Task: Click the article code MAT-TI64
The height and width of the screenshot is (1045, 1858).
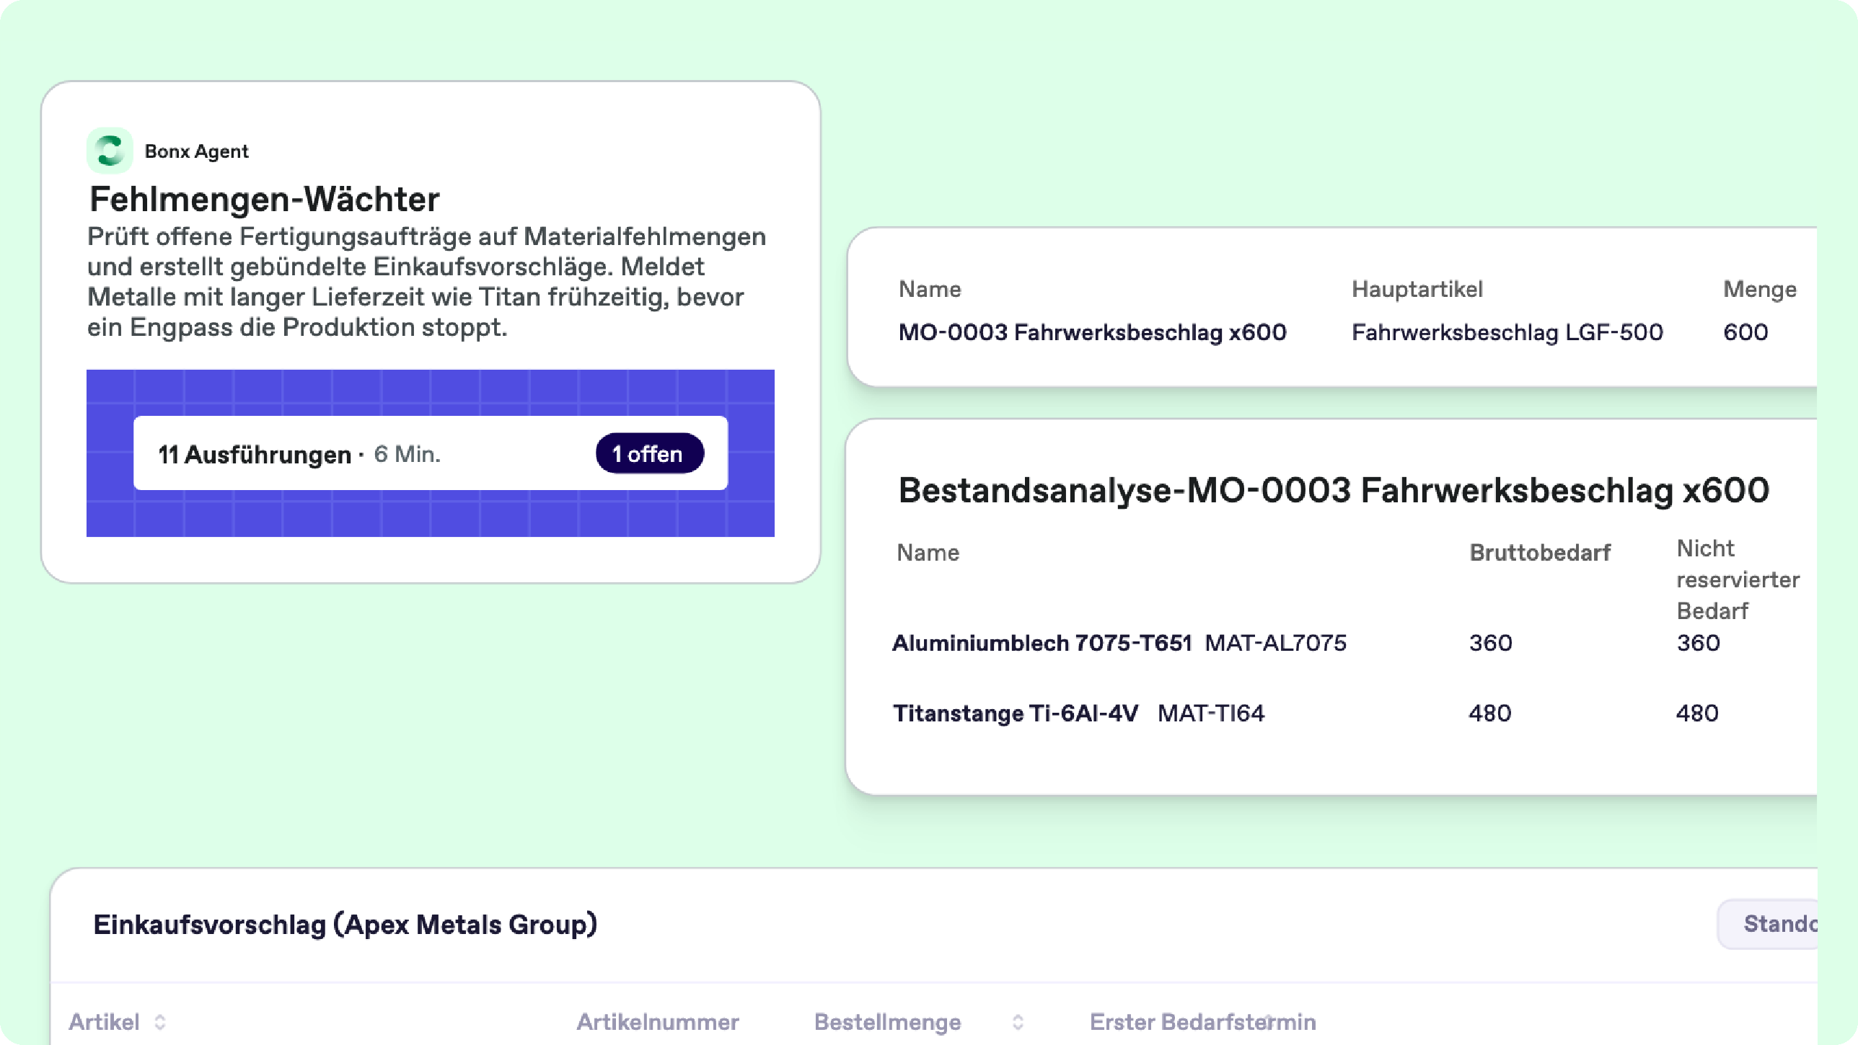Action: (1211, 713)
